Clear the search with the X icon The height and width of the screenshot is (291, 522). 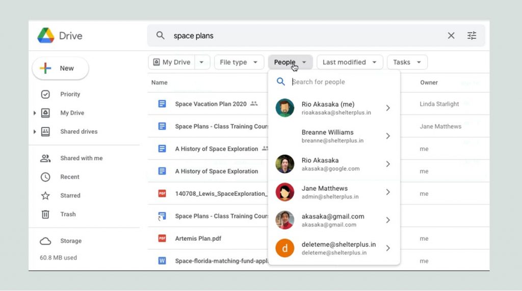click(x=451, y=36)
